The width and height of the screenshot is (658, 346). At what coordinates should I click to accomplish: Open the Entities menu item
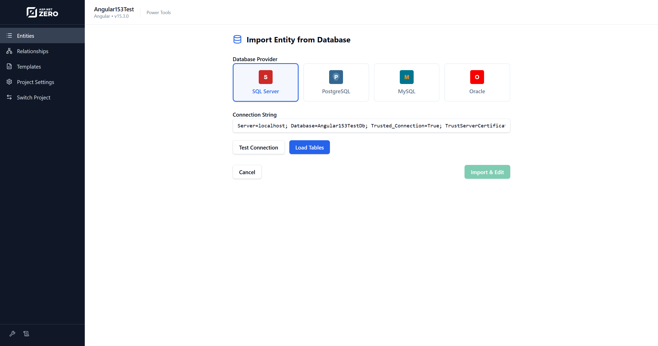pyautogui.click(x=42, y=36)
